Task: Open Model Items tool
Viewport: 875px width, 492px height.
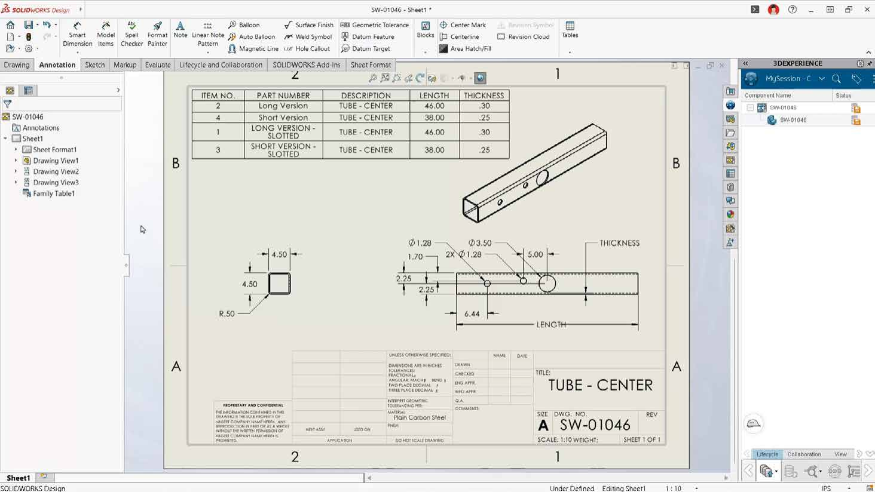Action: 105,34
